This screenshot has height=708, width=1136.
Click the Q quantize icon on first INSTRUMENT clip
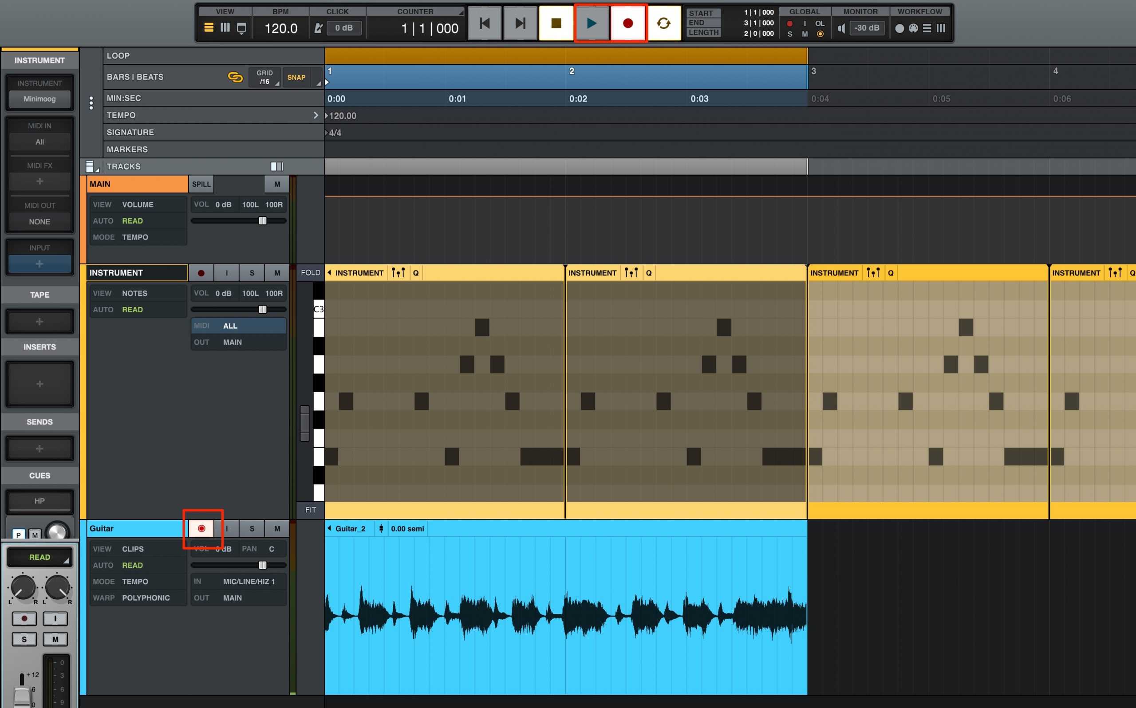(x=415, y=273)
